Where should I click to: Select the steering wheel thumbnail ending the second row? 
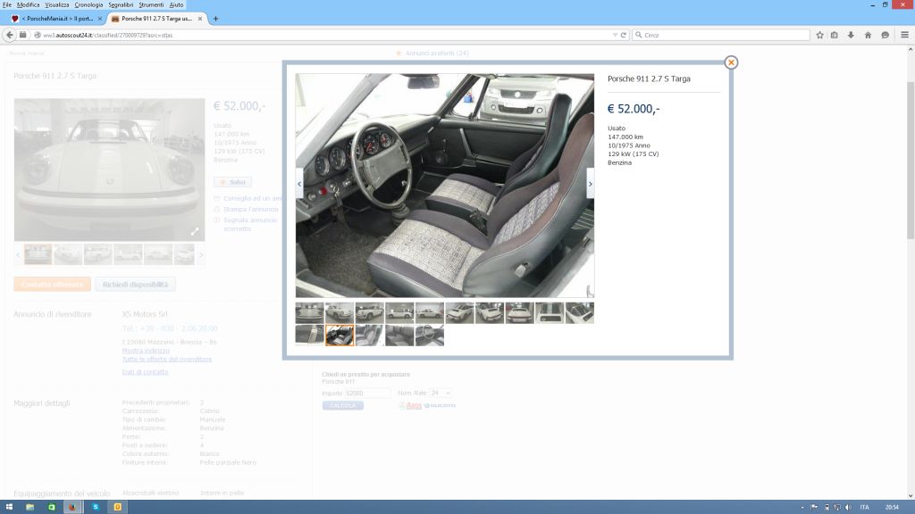click(430, 336)
